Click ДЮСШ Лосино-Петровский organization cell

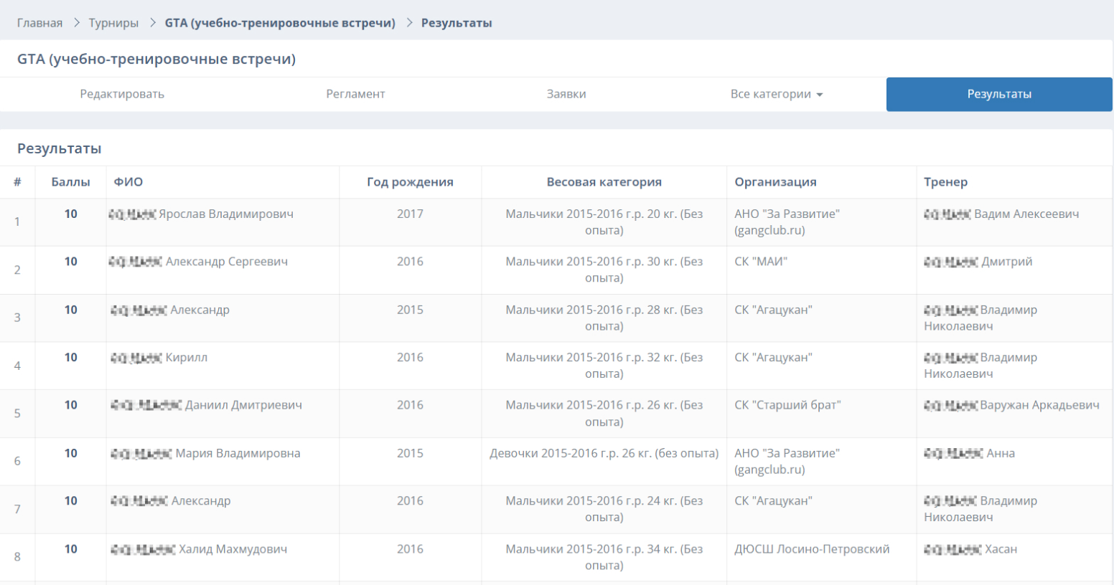pos(812,549)
